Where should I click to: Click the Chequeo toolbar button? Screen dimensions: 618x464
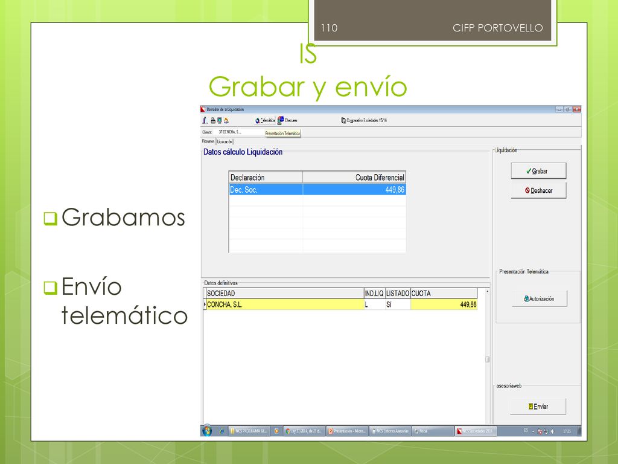coord(287,120)
